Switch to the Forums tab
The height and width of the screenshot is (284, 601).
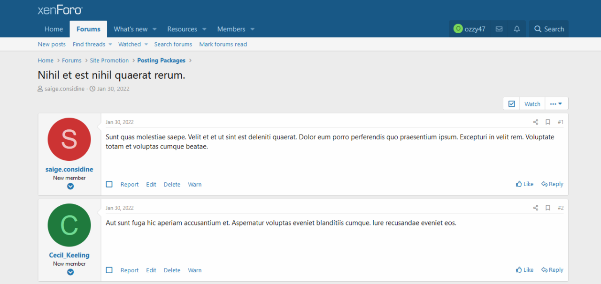click(88, 29)
